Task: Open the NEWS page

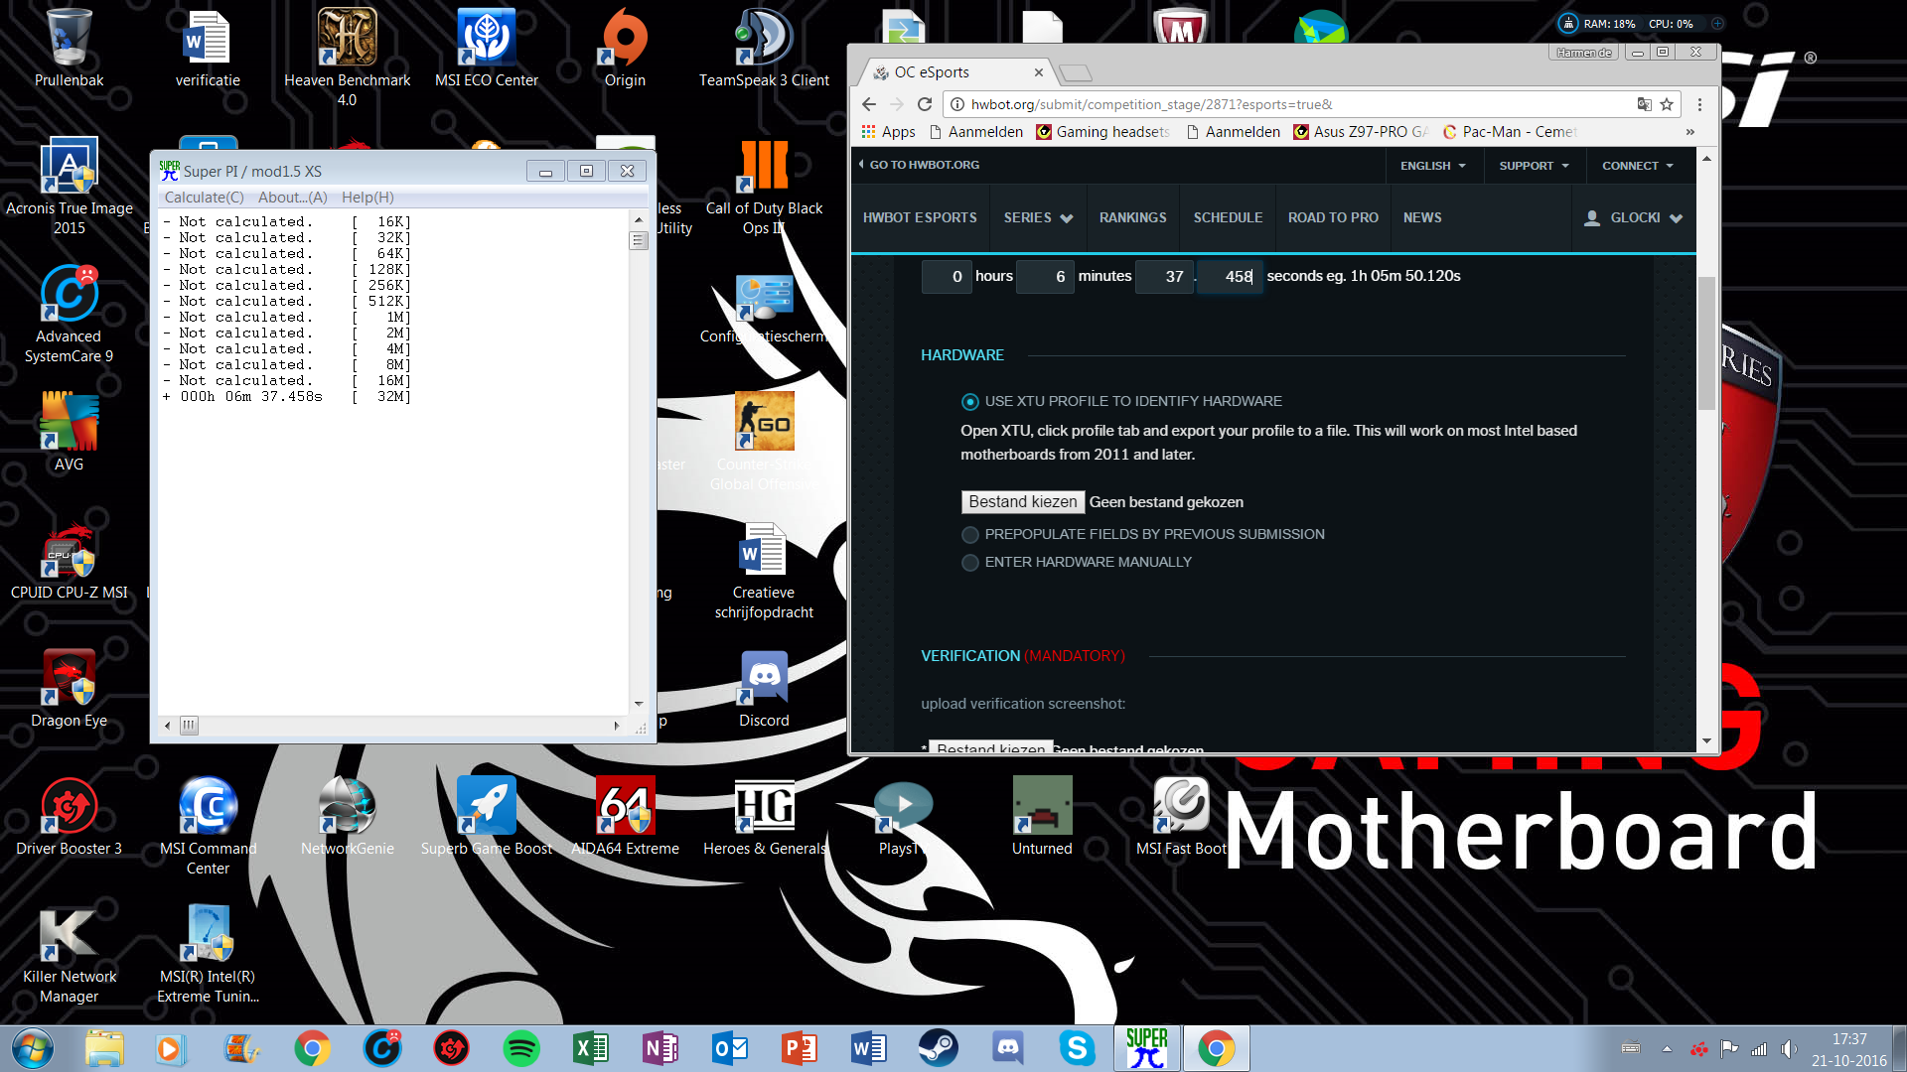Action: click(1422, 217)
